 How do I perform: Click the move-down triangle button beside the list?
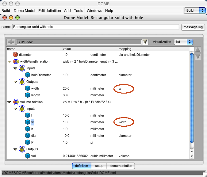[198, 57]
